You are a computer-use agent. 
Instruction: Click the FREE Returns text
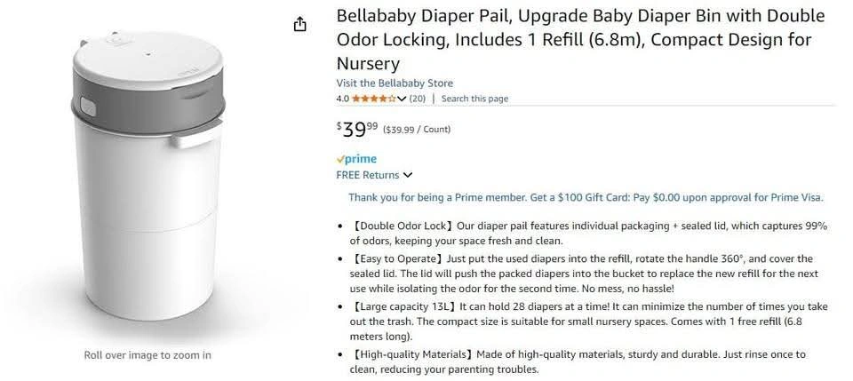pos(368,175)
